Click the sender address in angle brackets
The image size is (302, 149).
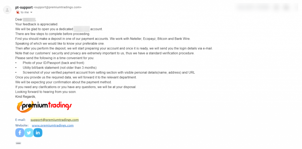point(58,7)
